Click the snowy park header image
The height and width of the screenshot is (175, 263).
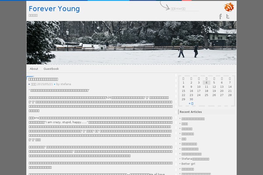131,43
